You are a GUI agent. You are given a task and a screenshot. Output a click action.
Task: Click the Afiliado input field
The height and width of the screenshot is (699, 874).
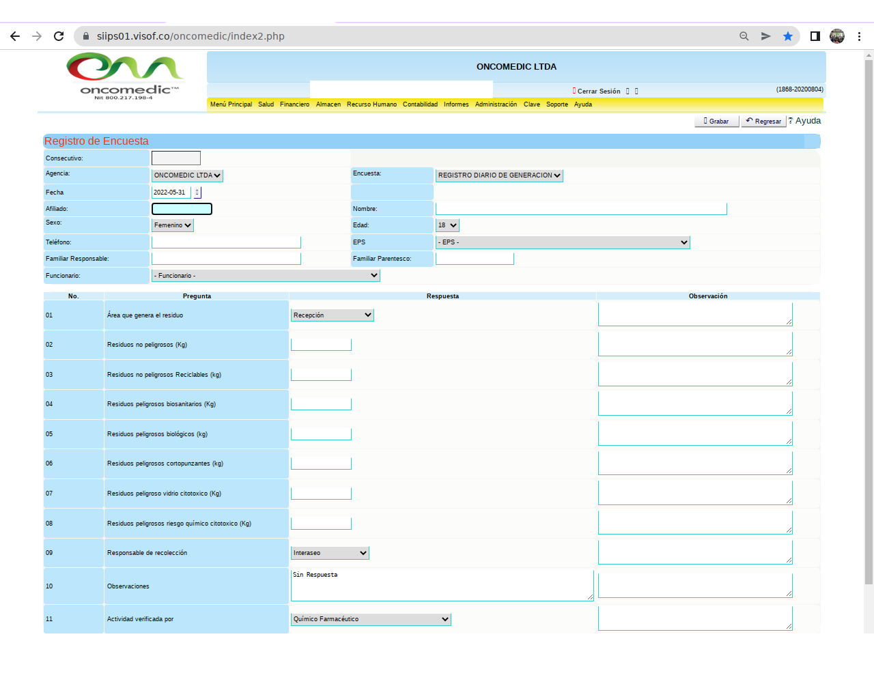[182, 209]
